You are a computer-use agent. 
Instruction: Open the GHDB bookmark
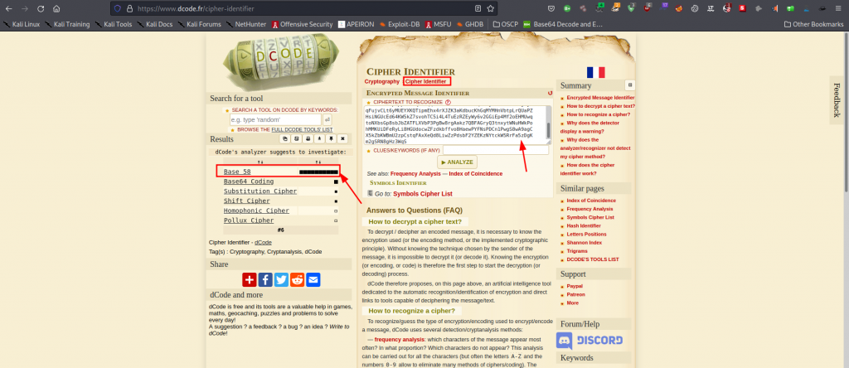tap(470, 24)
